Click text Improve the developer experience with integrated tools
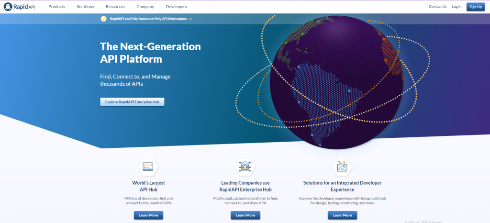The height and width of the screenshot is (223, 490). coord(342,201)
